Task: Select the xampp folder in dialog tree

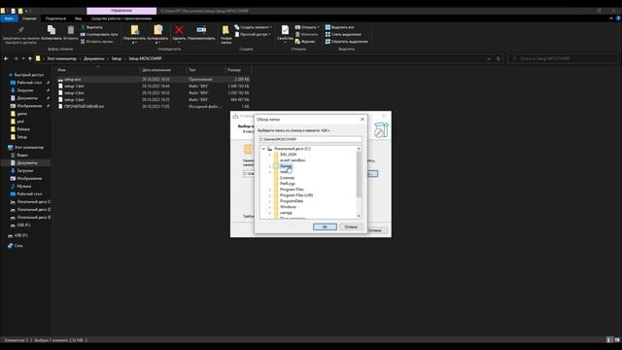Action: (286, 213)
